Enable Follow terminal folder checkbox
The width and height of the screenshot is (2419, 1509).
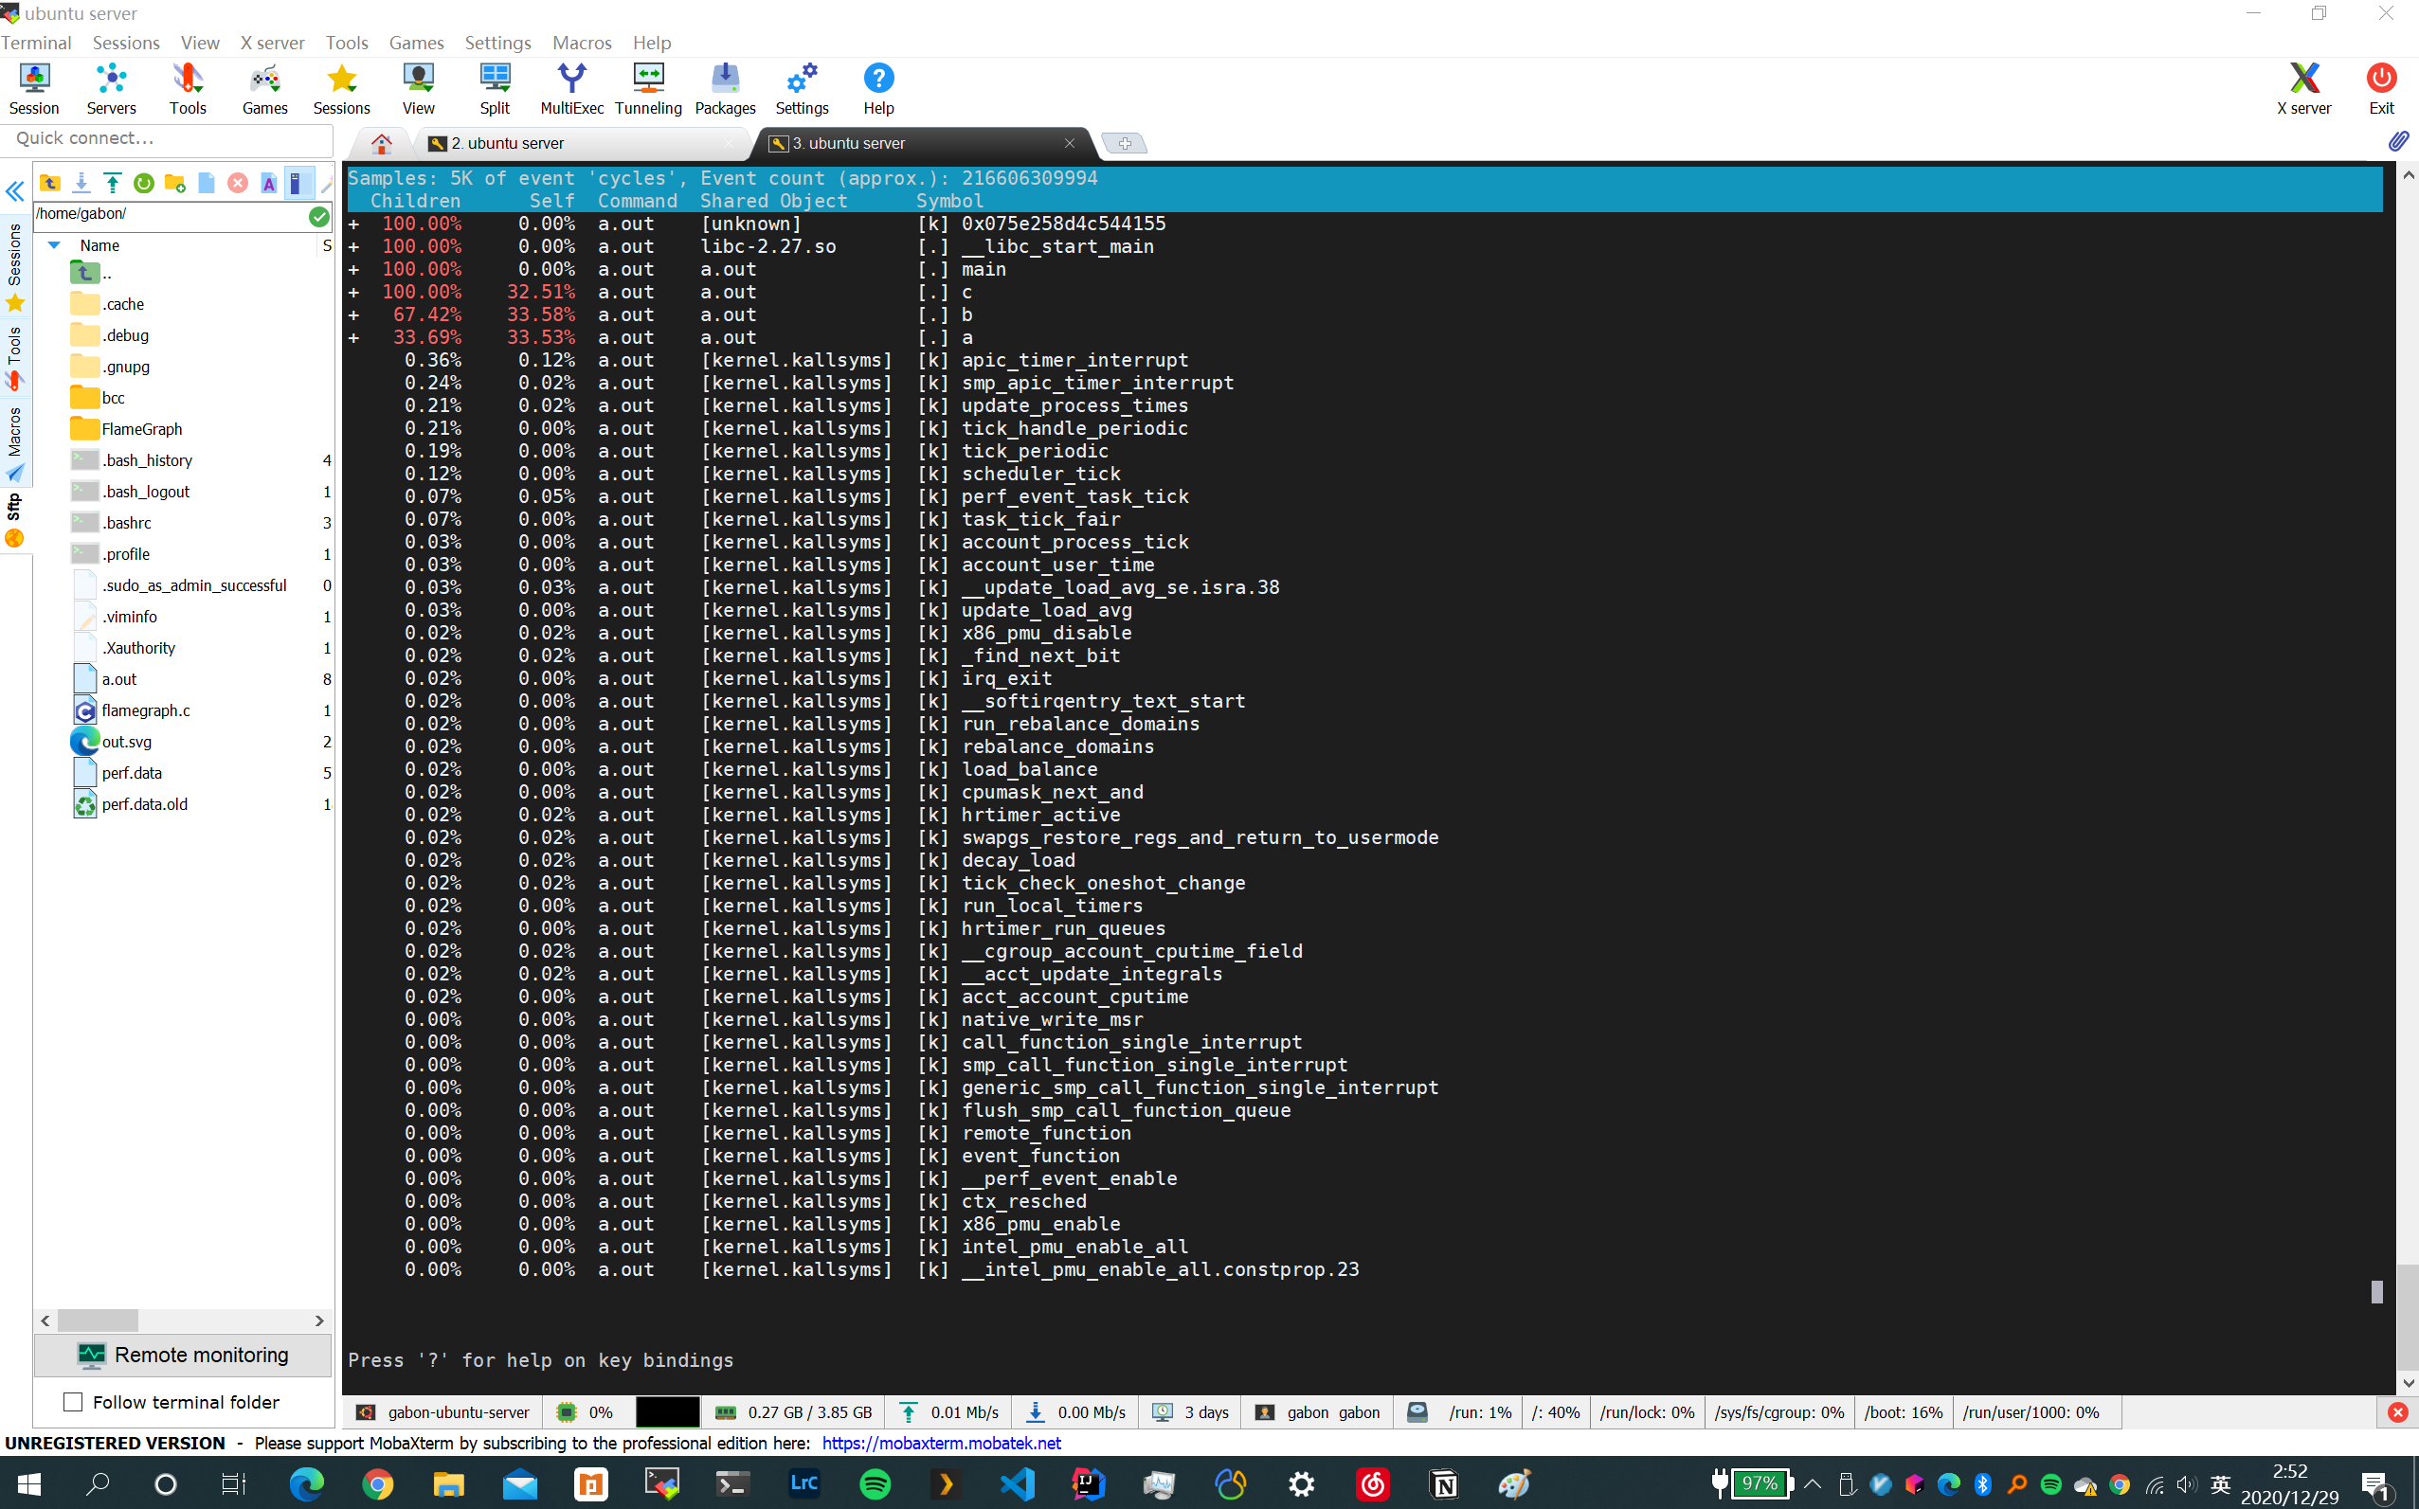(73, 1402)
